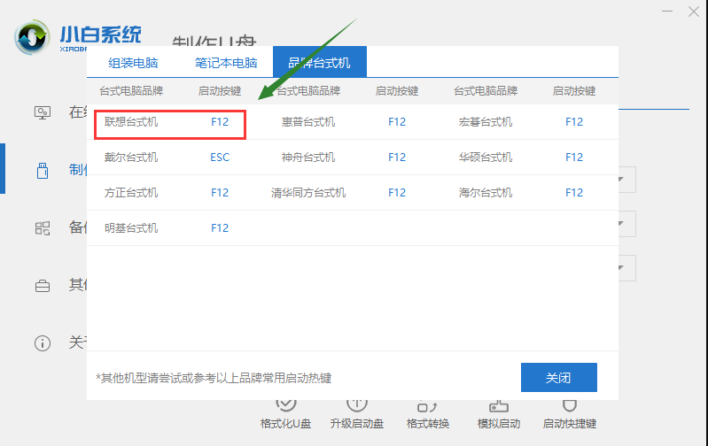The height and width of the screenshot is (446, 708).
Task: Click the info circle sidebar icon
Action: tap(43, 342)
